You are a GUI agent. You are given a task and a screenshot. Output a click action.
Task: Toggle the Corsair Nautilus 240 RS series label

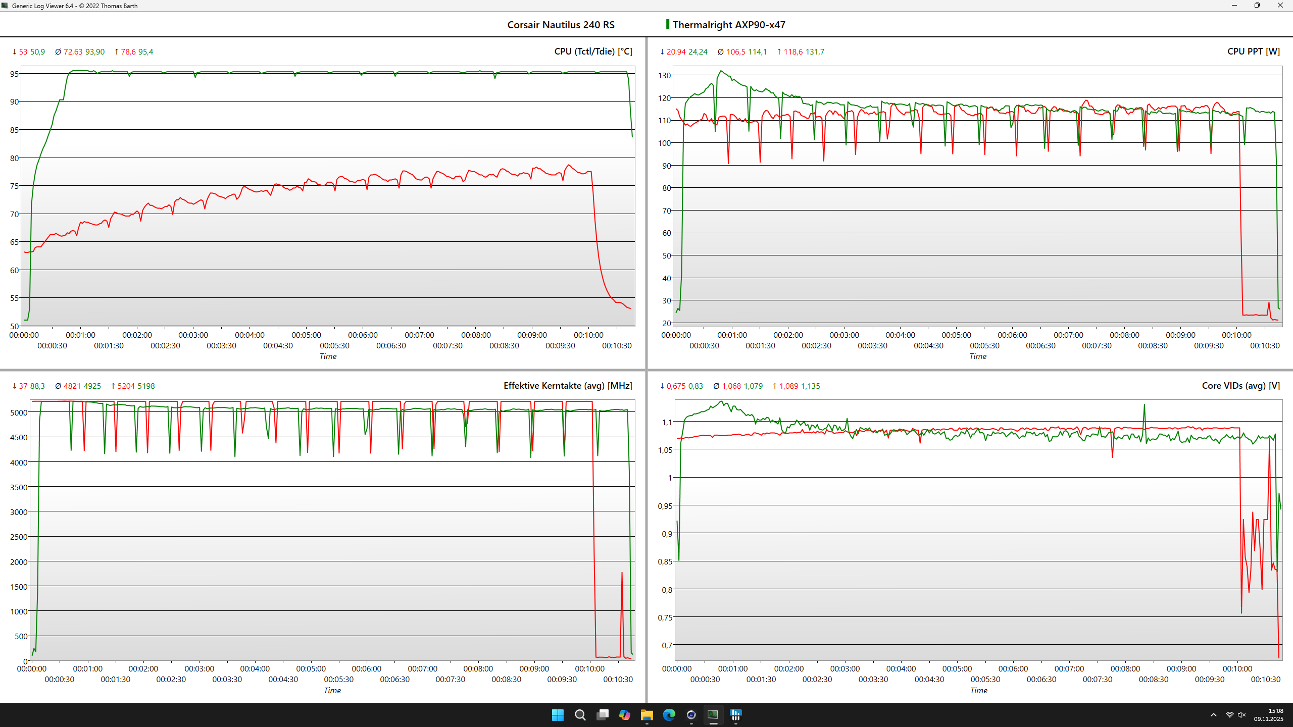coord(561,24)
